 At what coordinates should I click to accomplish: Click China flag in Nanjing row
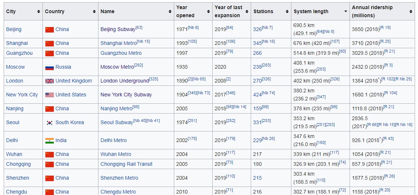[x=49, y=109]
